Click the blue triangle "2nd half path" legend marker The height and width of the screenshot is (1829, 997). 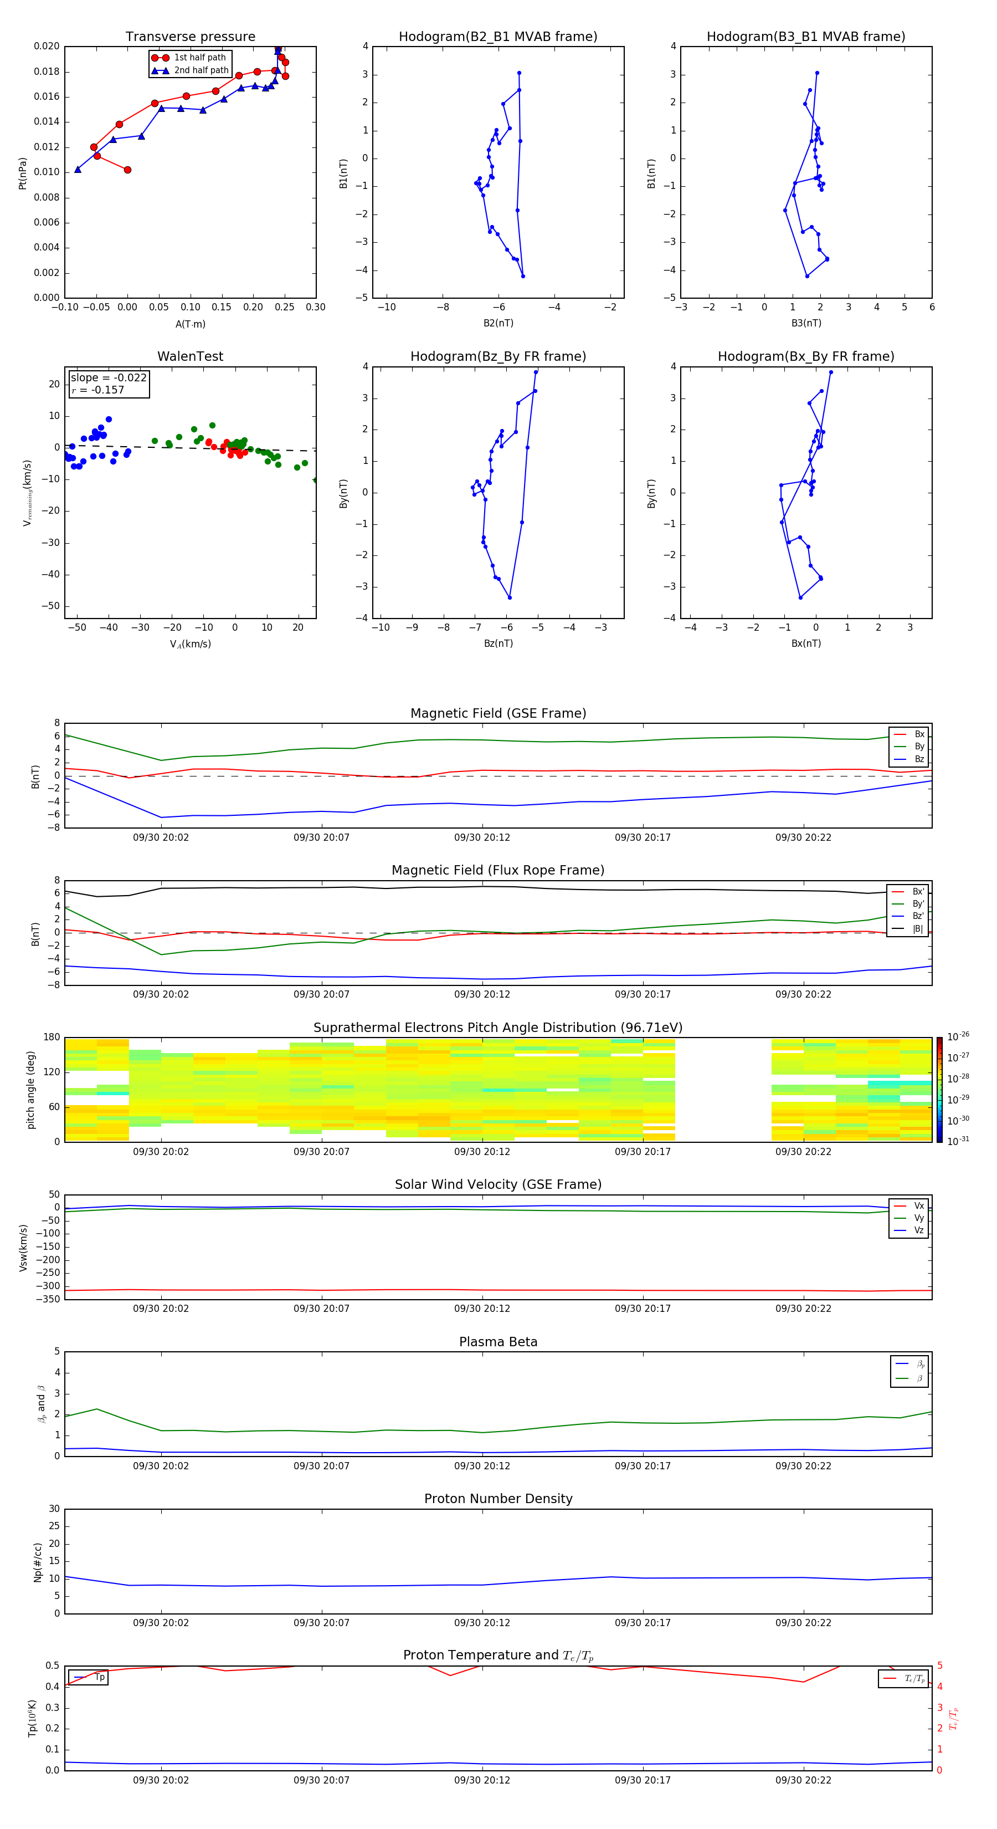161,70
